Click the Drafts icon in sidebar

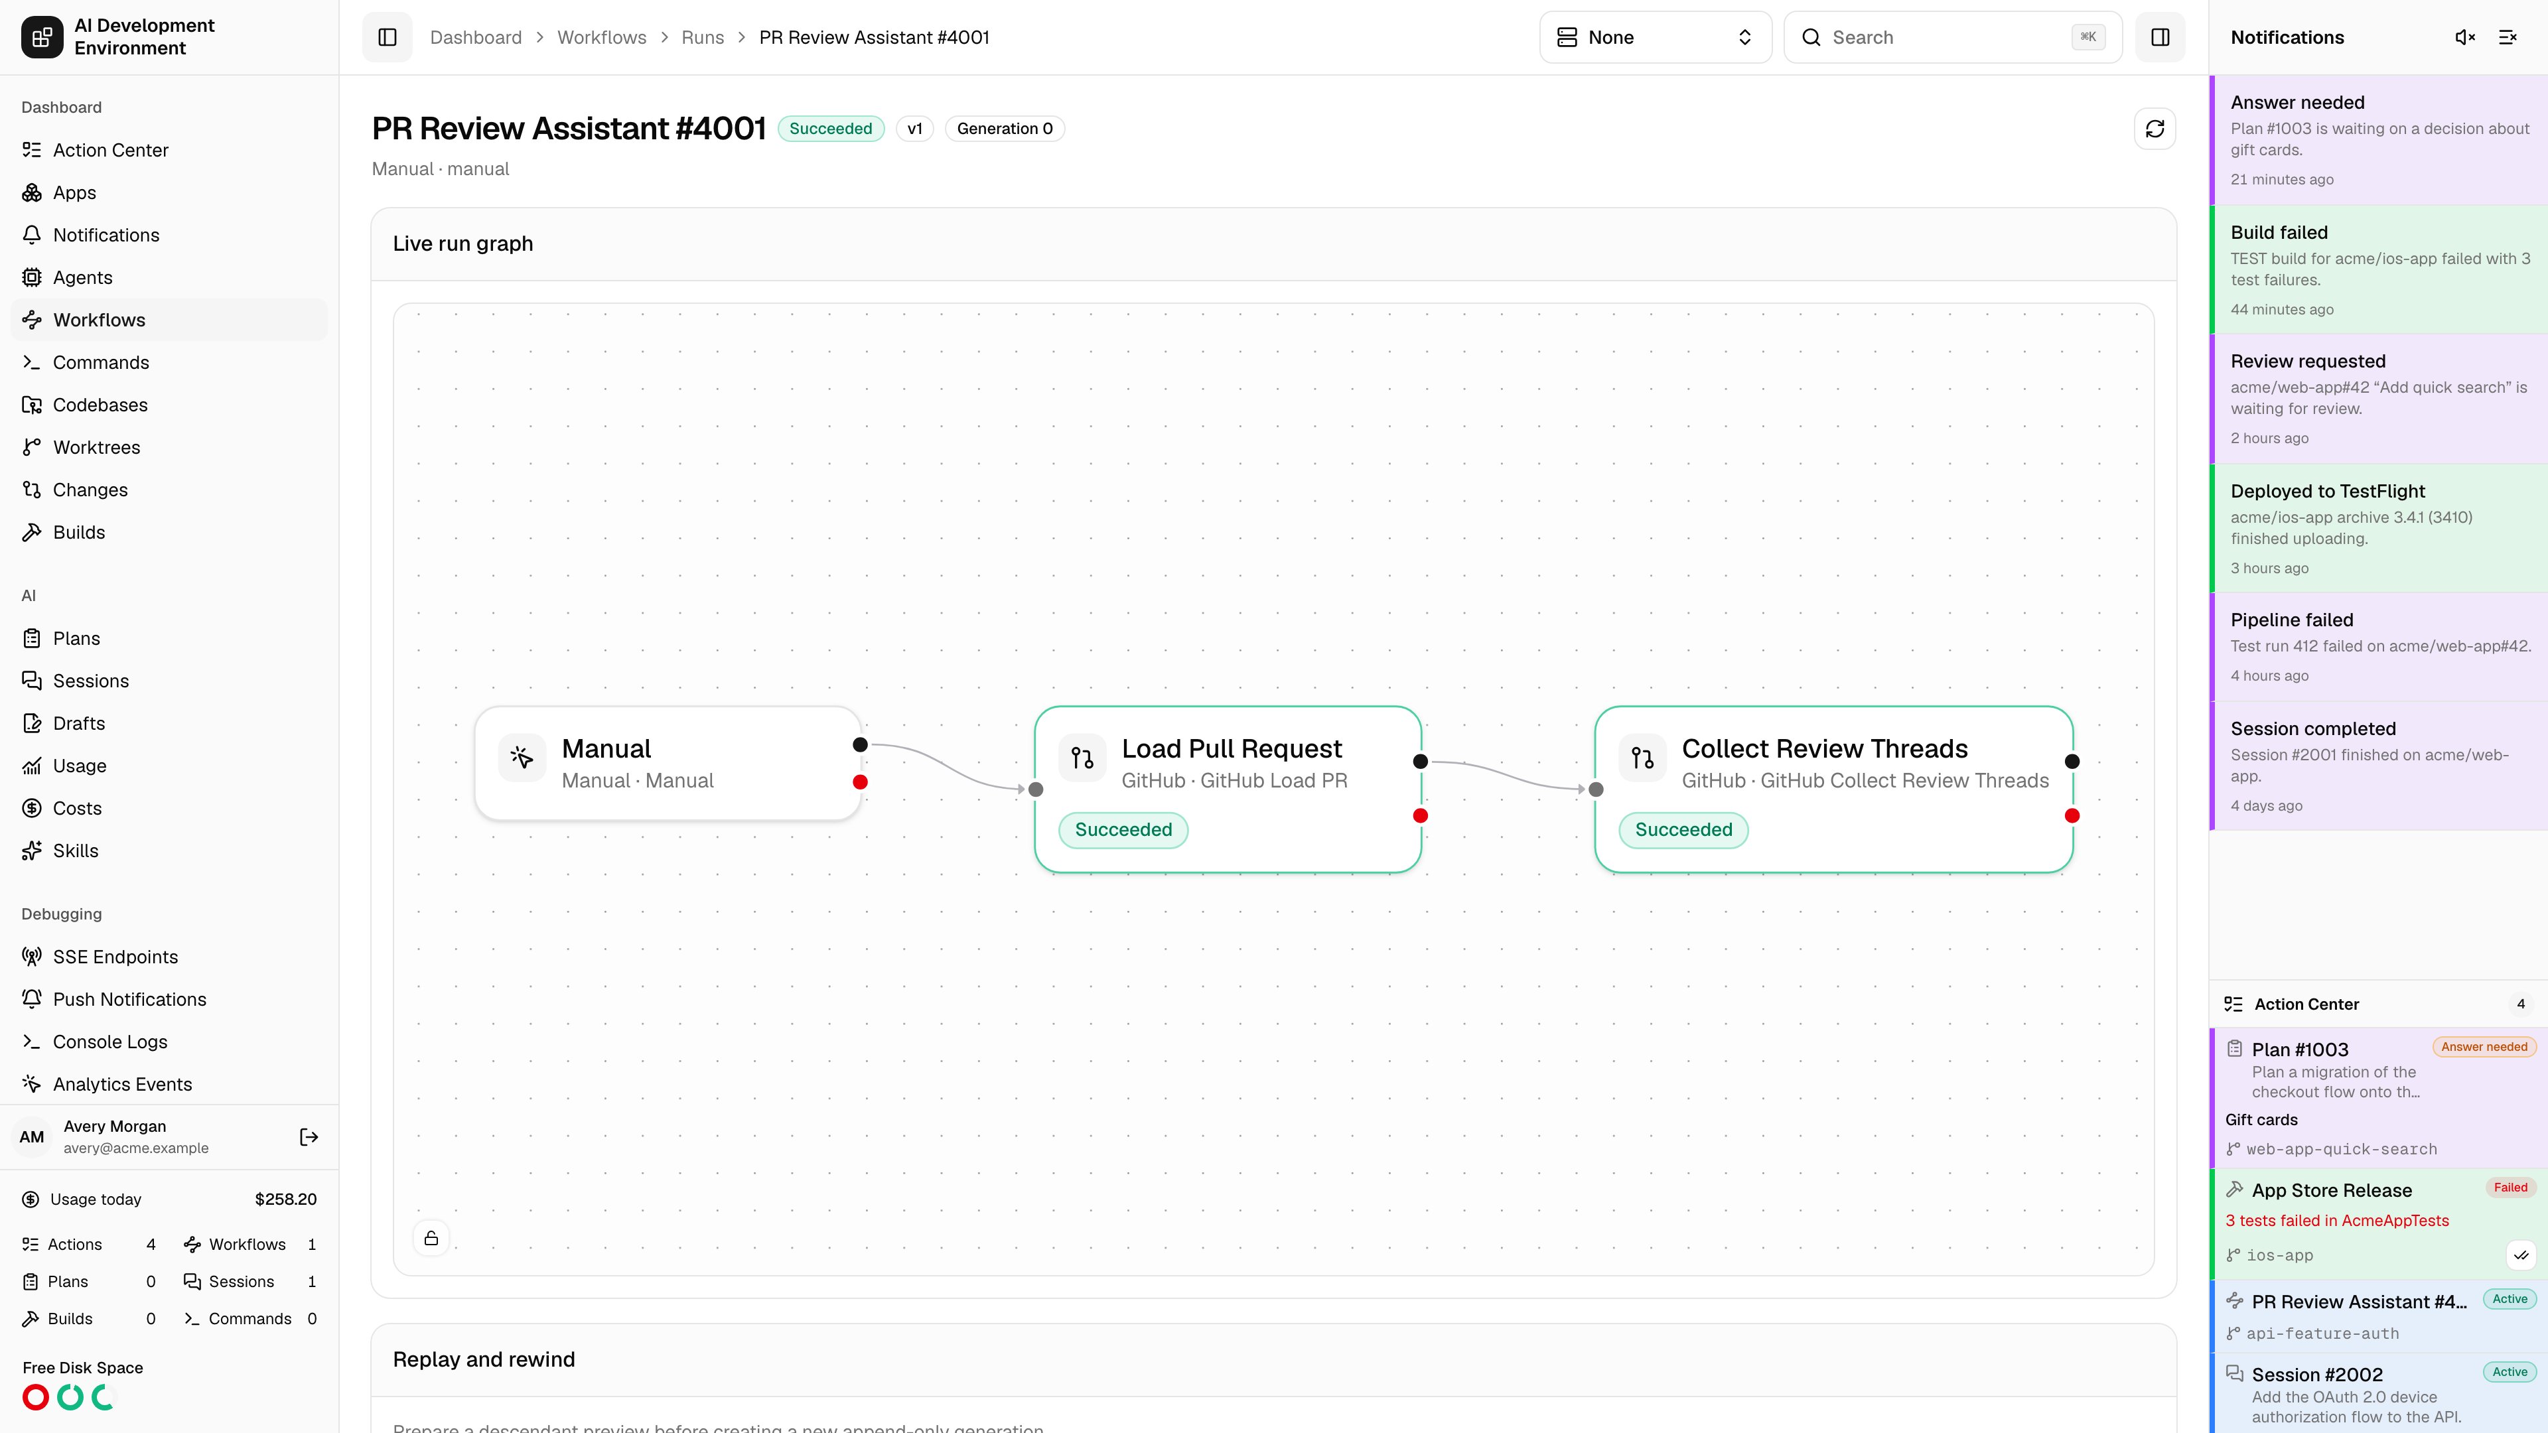[x=32, y=724]
